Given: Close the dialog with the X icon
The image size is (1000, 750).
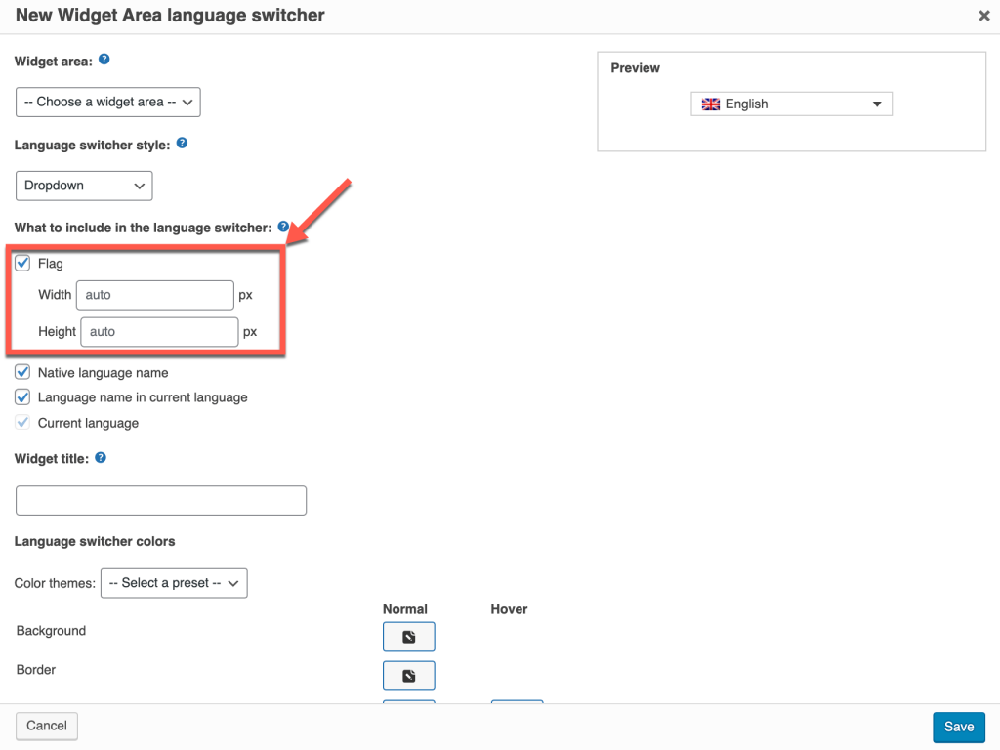Looking at the screenshot, I should coord(984,16).
